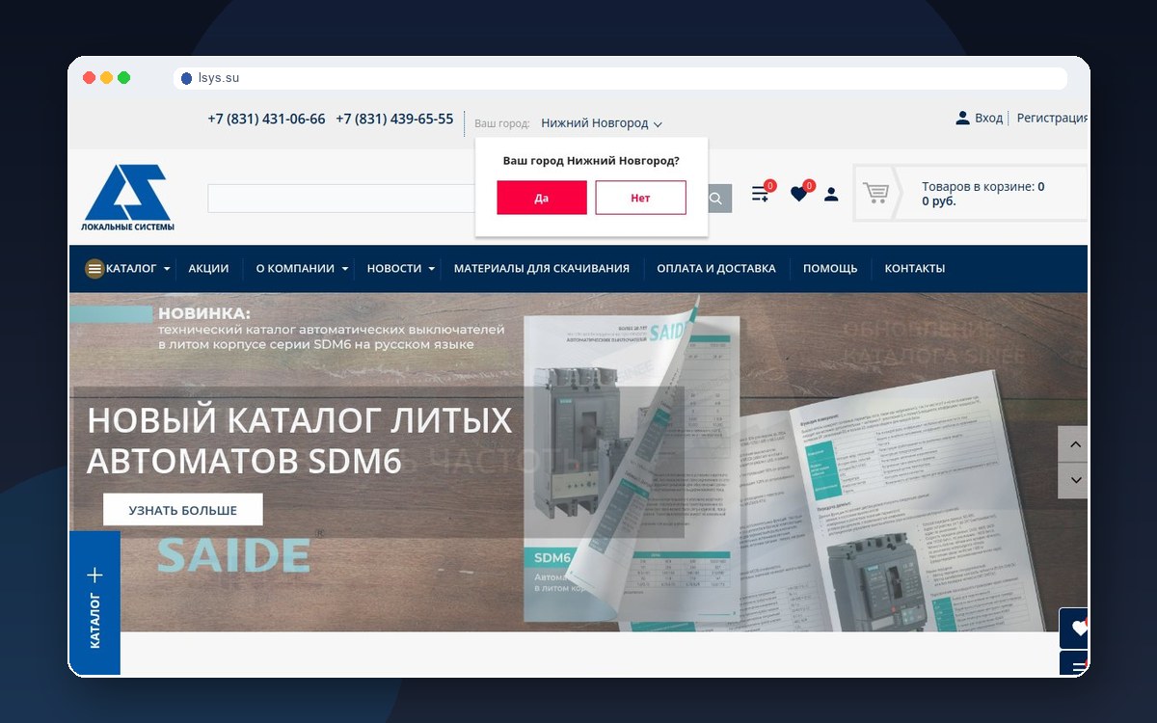Viewport: 1157px width, 723px height.
Task: Expand the О КОМПАНИИ submenu arrow
Action: [x=345, y=269]
